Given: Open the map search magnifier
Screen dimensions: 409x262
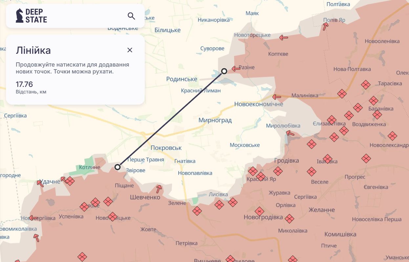Looking at the screenshot, I should point(131,16).
